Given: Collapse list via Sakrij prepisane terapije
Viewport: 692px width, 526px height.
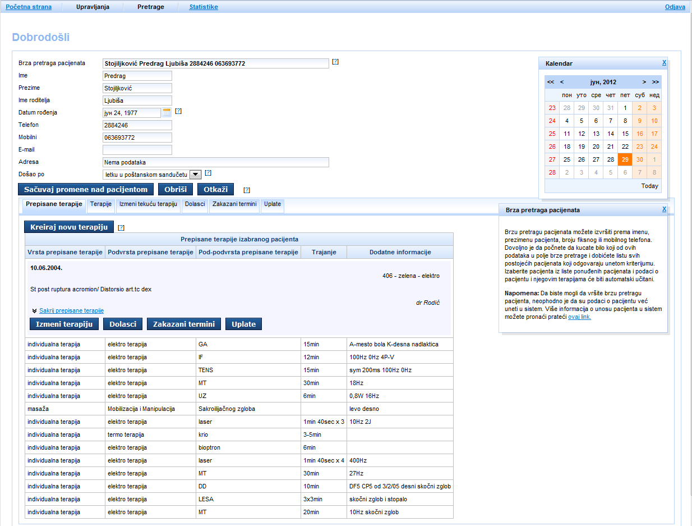Looking at the screenshot, I should point(71,310).
